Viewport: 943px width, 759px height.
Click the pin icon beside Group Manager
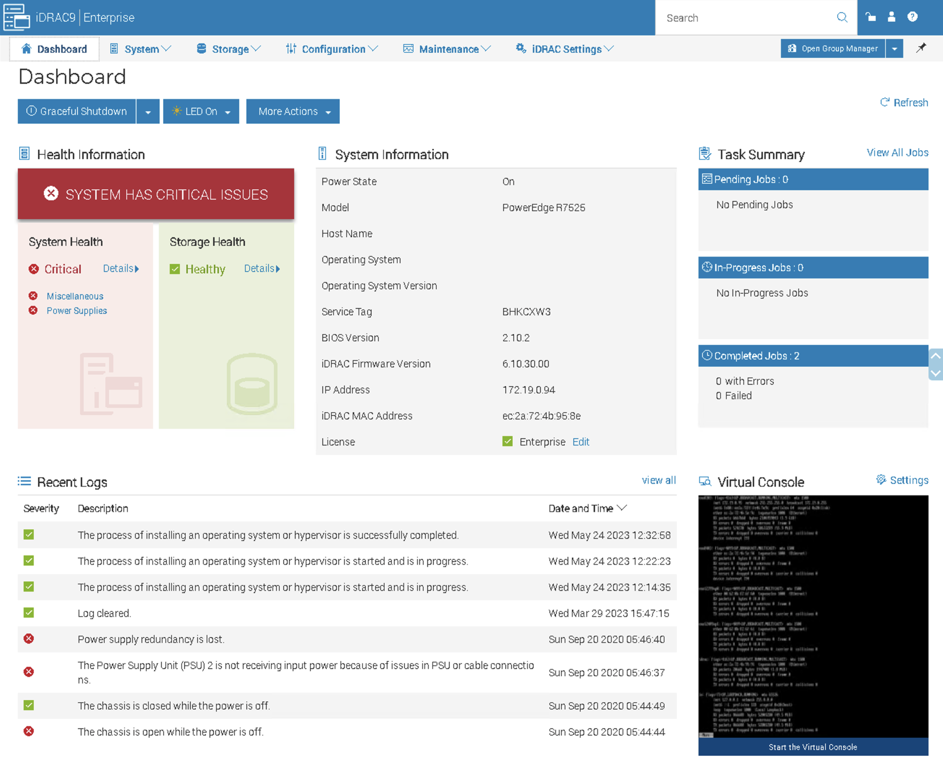[921, 48]
